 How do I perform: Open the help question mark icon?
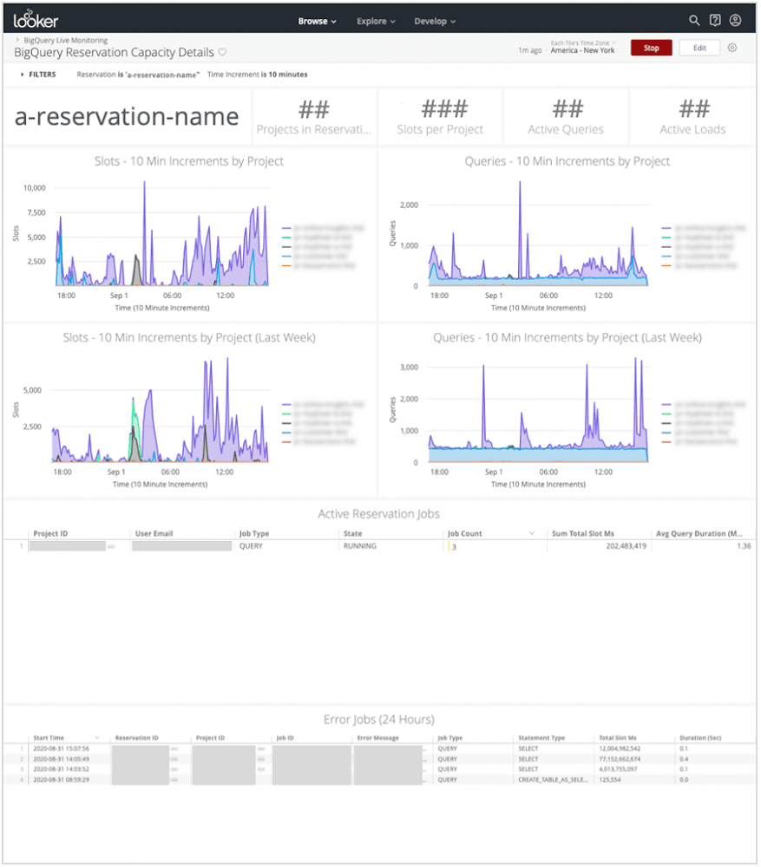tap(715, 21)
